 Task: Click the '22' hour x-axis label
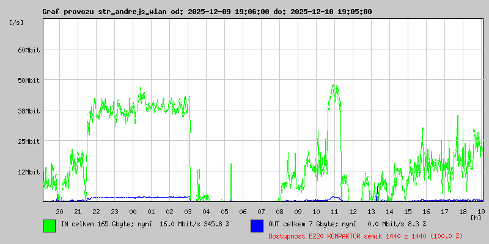(97, 212)
